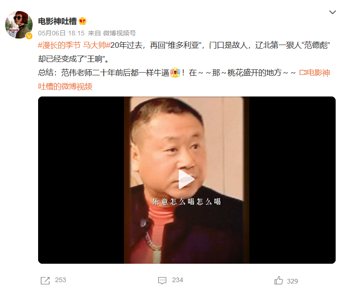Click the comment count 234
Viewport: 343px width, 289px height.
(x=177, y=280)
